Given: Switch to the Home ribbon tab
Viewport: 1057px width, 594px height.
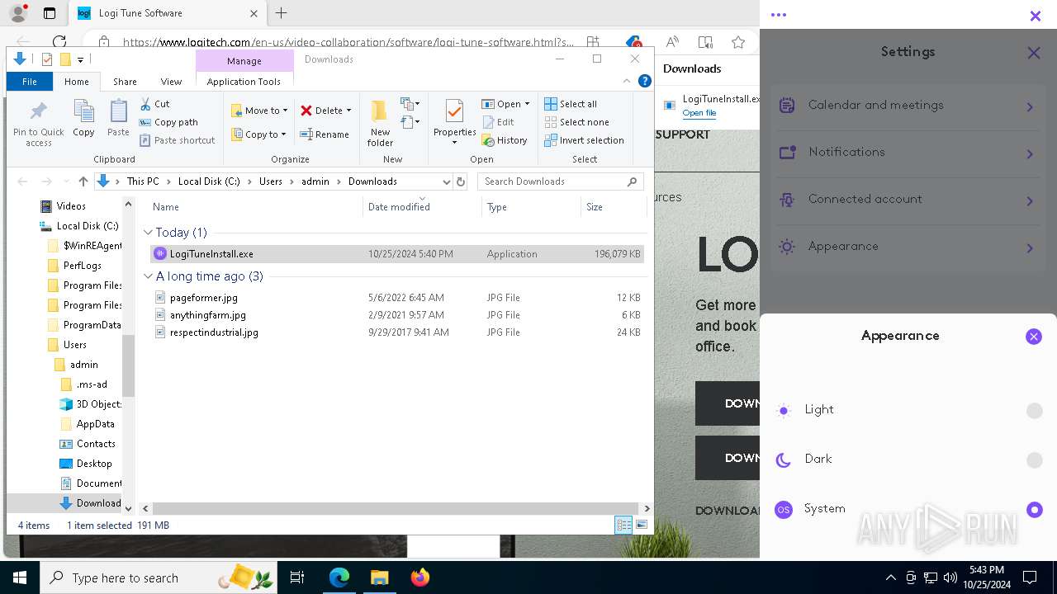Looking at the screenshot, I should click(77, 82).
